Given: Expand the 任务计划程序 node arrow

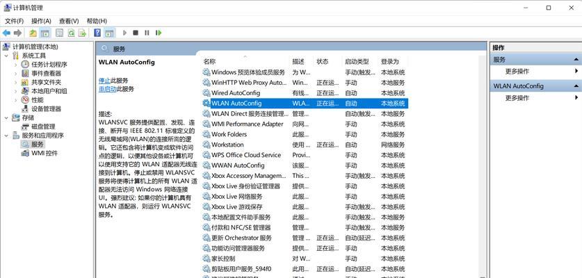Looking at the screenshot, I should 16,64.
